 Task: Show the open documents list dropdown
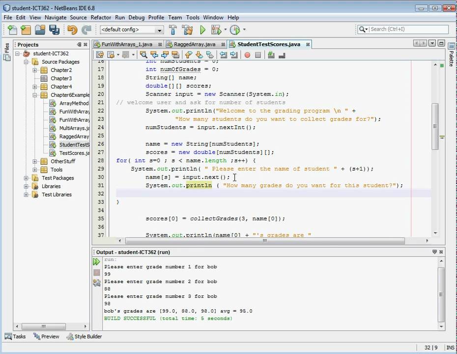coord(432,43)
